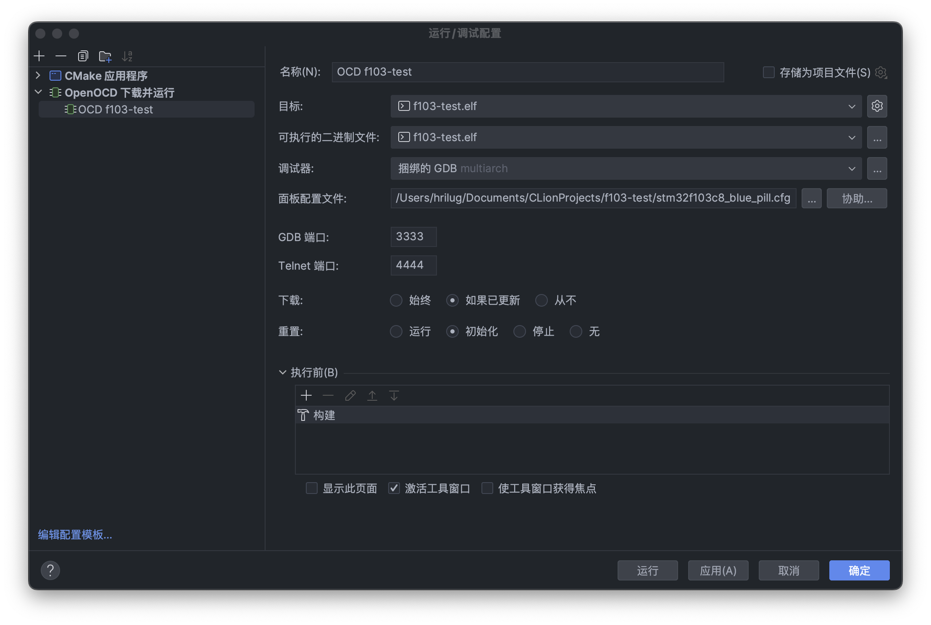931x625 pixels.
Task: Add a before-launch task with plus icon
Action: click(306, 395)
